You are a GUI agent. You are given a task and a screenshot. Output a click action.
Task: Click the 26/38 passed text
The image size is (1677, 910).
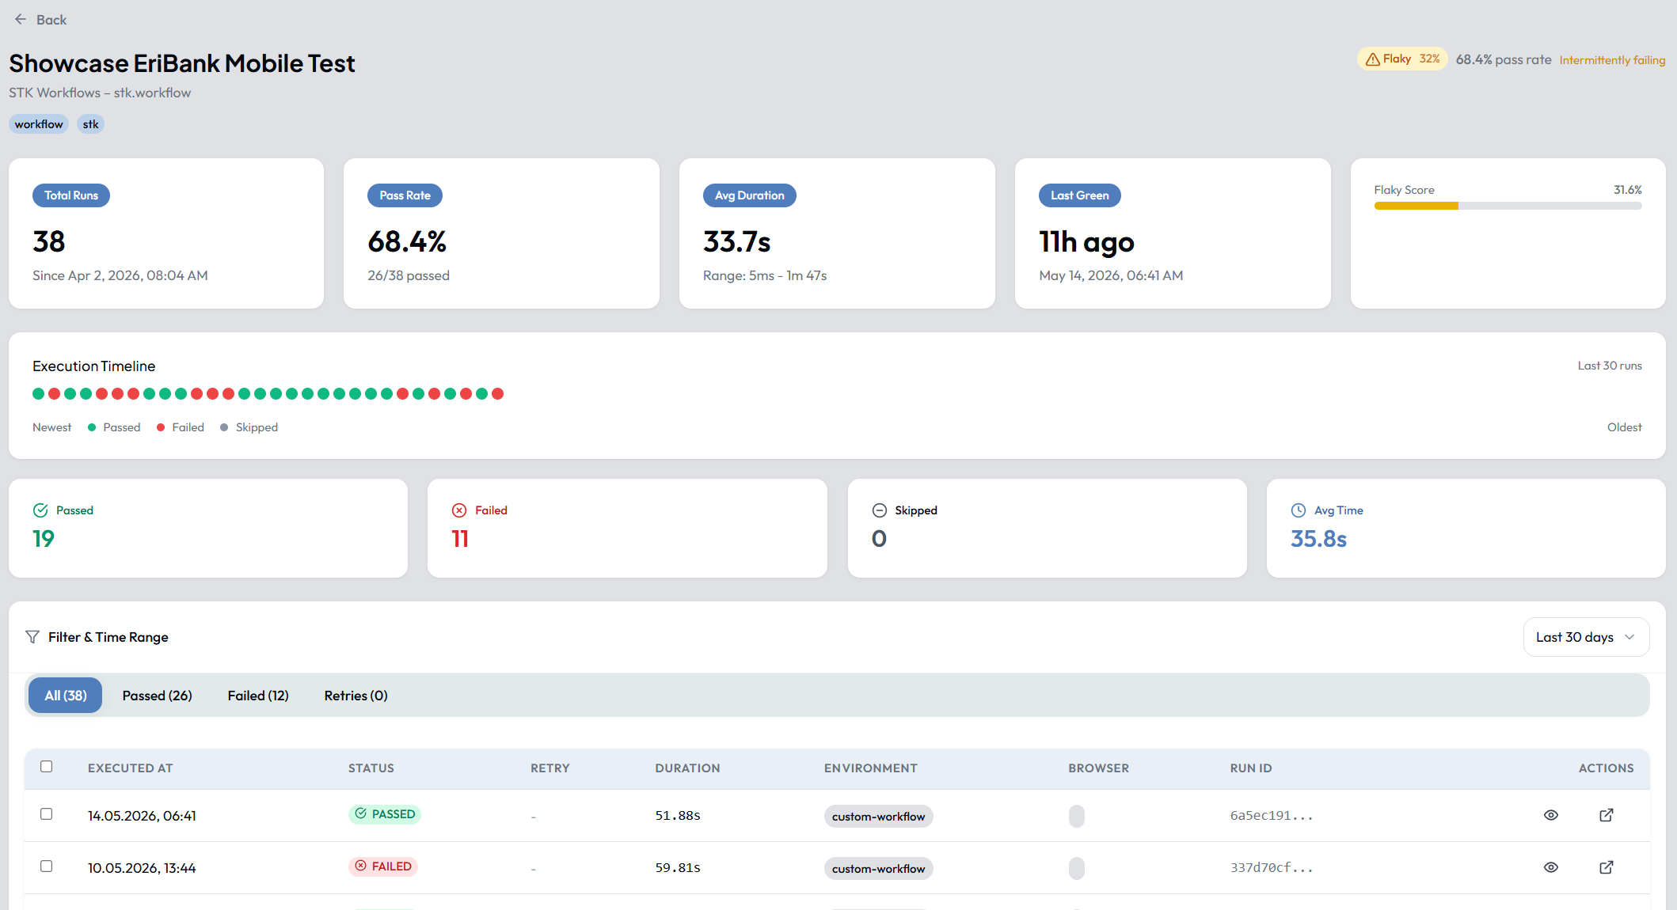pyautogui.click(x=409, y=275)
